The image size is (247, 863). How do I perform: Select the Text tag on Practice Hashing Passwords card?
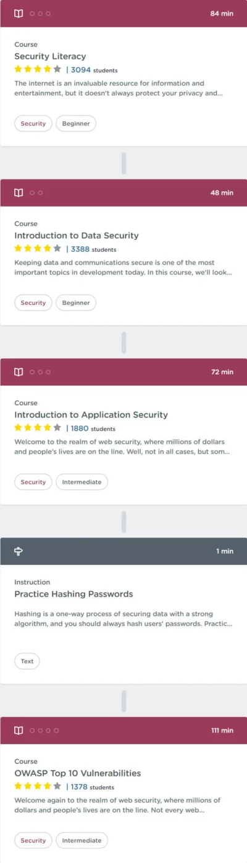[x=27, y=661]
